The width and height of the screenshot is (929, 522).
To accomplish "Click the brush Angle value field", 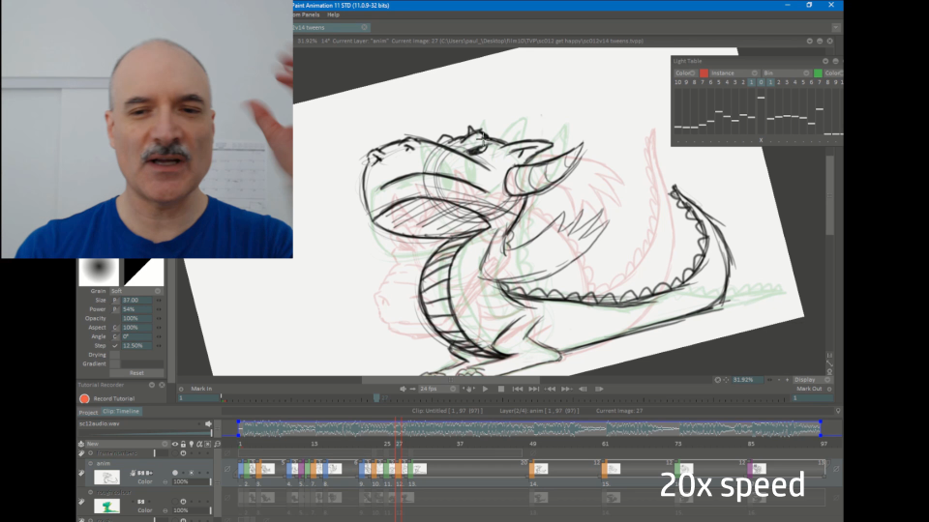I will [x=137, y=336].
